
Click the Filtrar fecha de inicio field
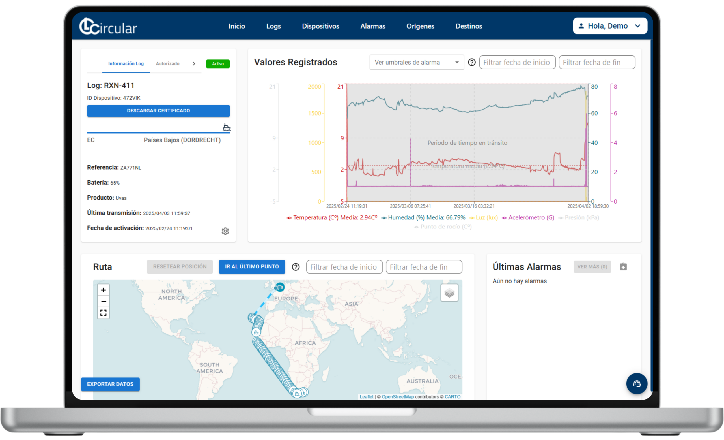517,62
